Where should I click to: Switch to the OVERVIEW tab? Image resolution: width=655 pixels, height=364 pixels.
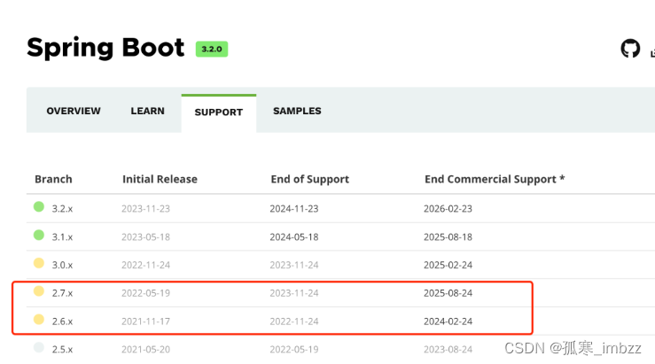click(x=74, y=111)
